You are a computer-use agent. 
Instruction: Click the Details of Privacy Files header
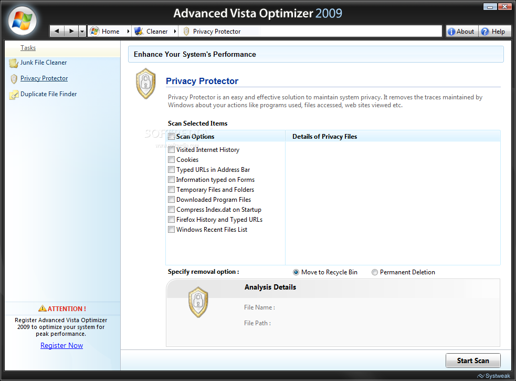[324, 137]
